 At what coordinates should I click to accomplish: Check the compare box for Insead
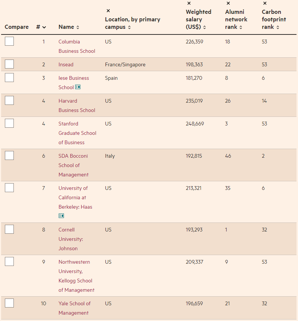[x=9, y=64]
